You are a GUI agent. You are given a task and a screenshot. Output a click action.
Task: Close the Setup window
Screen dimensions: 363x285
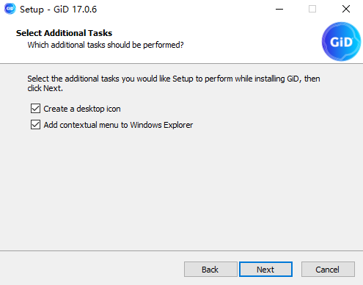coord(346,10)
